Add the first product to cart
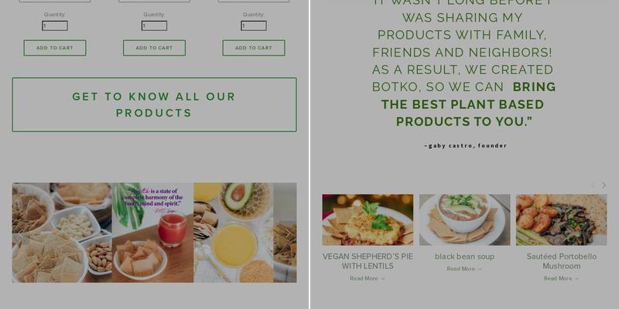 tap(55, 48)
